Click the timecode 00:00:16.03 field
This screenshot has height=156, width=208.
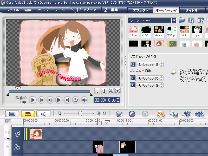(105, 100)
